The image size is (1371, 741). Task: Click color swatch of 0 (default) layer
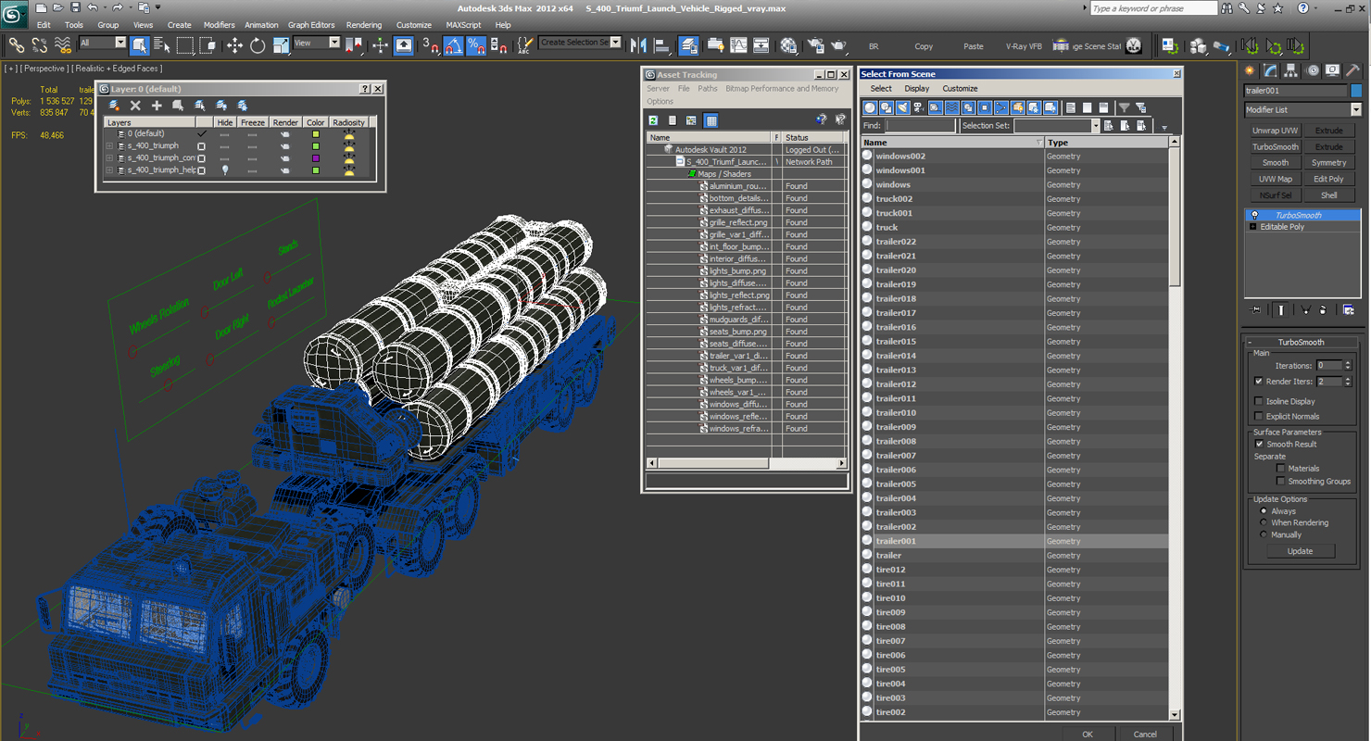316,134
